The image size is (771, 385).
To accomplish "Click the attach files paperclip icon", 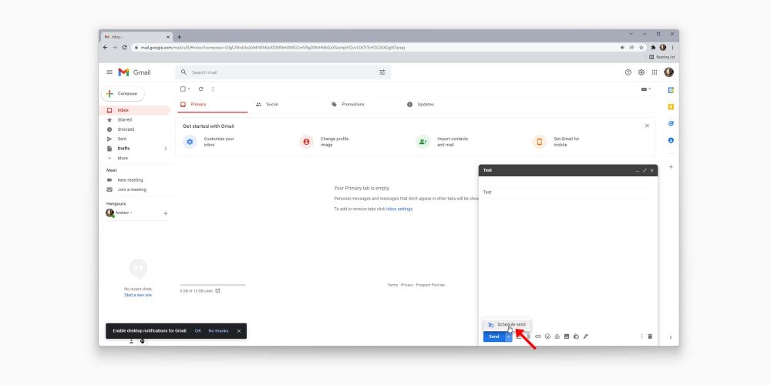I will coord(528,336).
